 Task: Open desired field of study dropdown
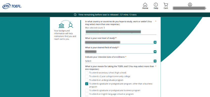[x=121, y=52]
